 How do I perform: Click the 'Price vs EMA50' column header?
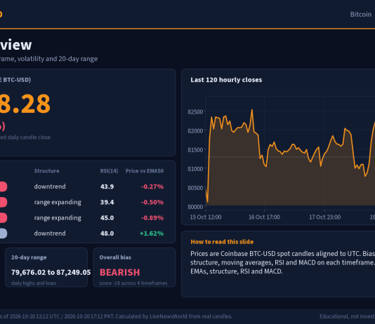pyautogui.click(x=145, y=171)
